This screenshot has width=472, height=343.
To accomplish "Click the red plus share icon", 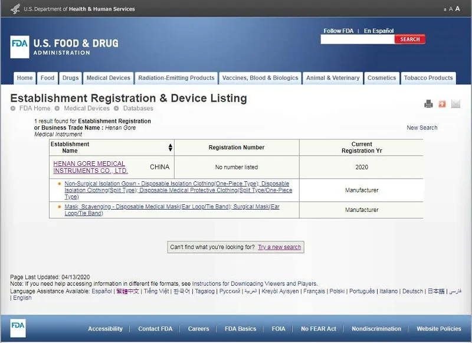I will 442,104.
